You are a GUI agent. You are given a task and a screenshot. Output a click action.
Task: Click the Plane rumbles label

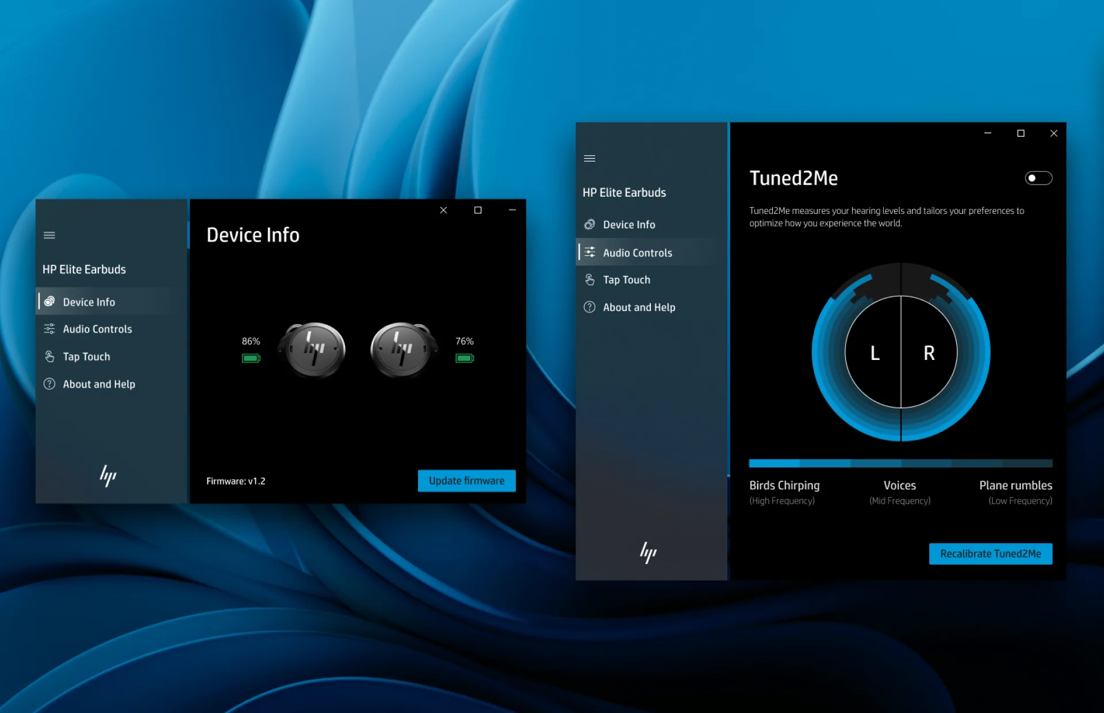click(x=1015, y=485)
